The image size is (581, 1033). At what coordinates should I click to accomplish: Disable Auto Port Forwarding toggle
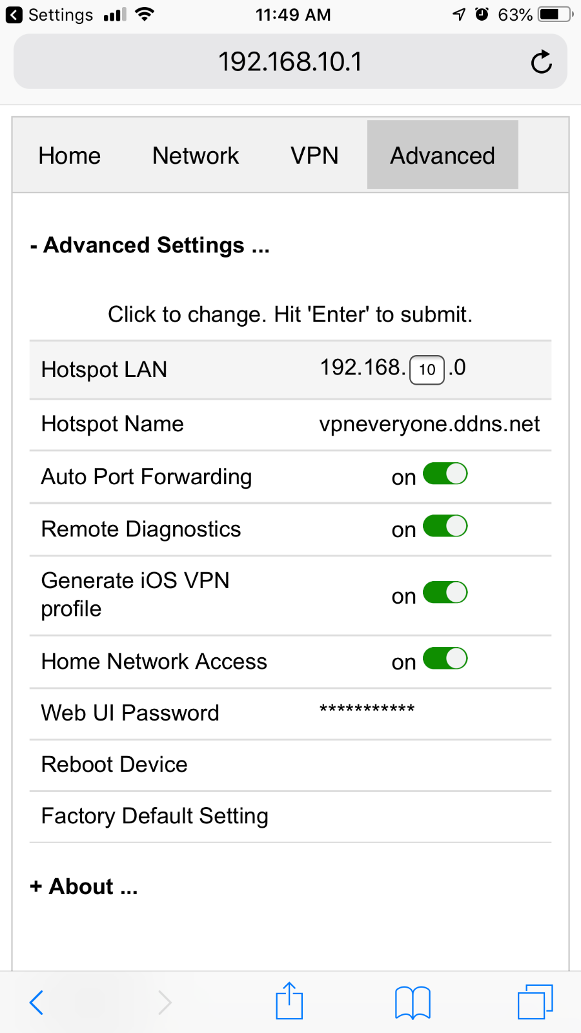point(445,474)
